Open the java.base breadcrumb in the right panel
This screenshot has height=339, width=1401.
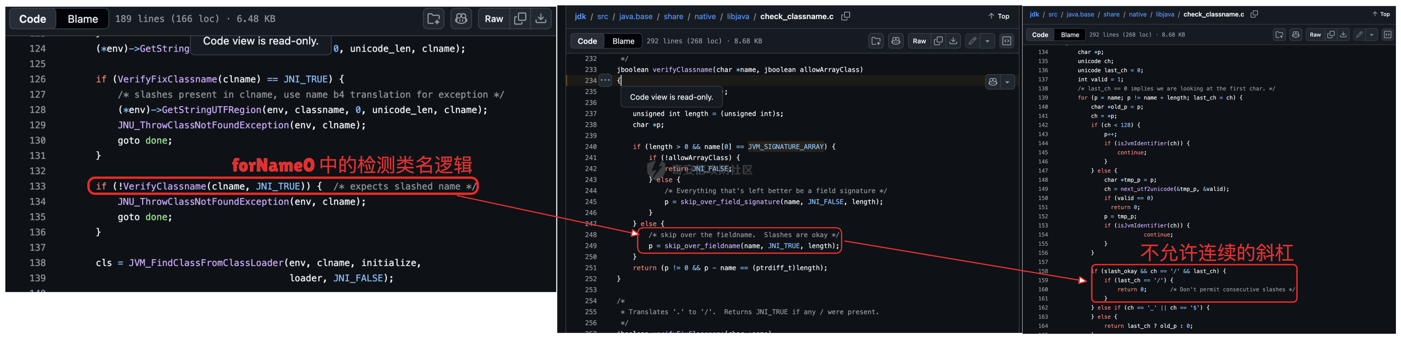click(x=1080, y=14)
